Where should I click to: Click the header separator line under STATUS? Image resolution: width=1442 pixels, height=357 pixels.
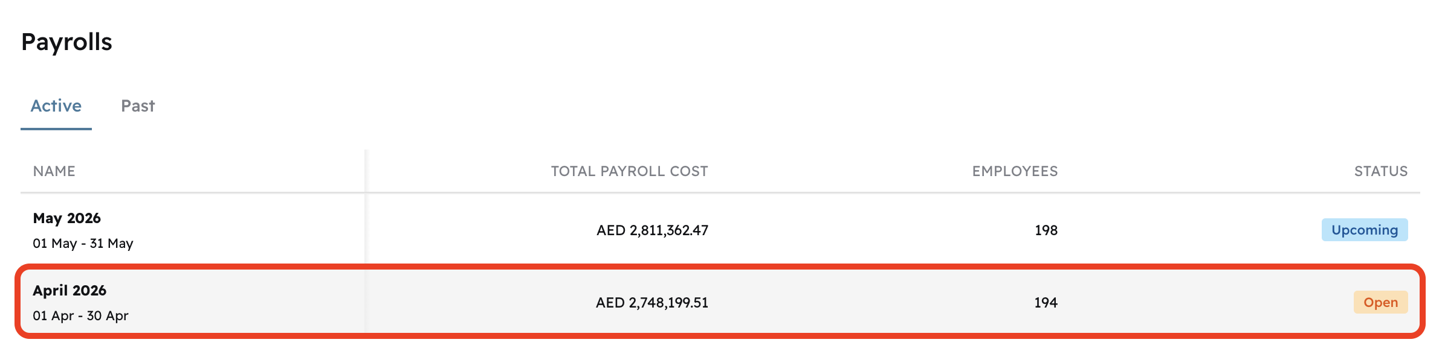[x=1380, y=192]
